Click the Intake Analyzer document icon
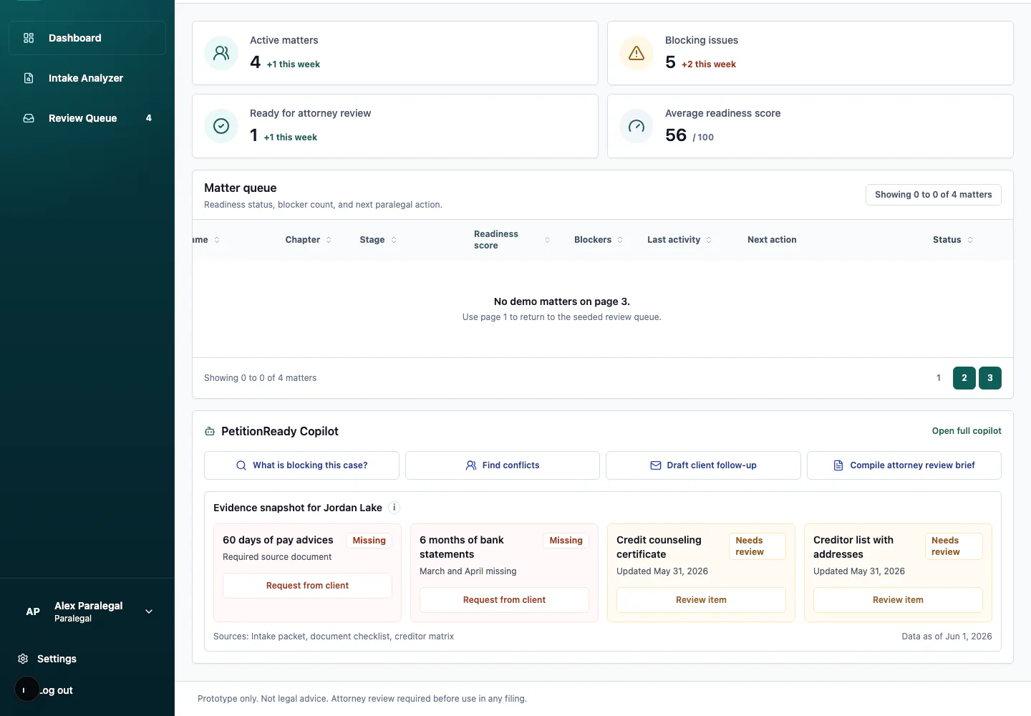This screenshot has width=1031, height=716. pyautogui.click(x=29, y=78)
